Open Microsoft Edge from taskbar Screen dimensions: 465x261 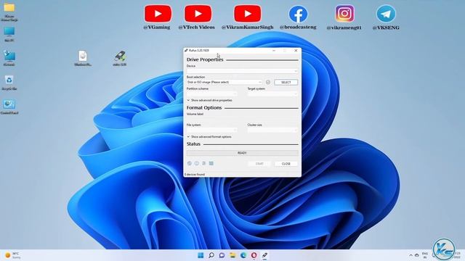[243, 255]
